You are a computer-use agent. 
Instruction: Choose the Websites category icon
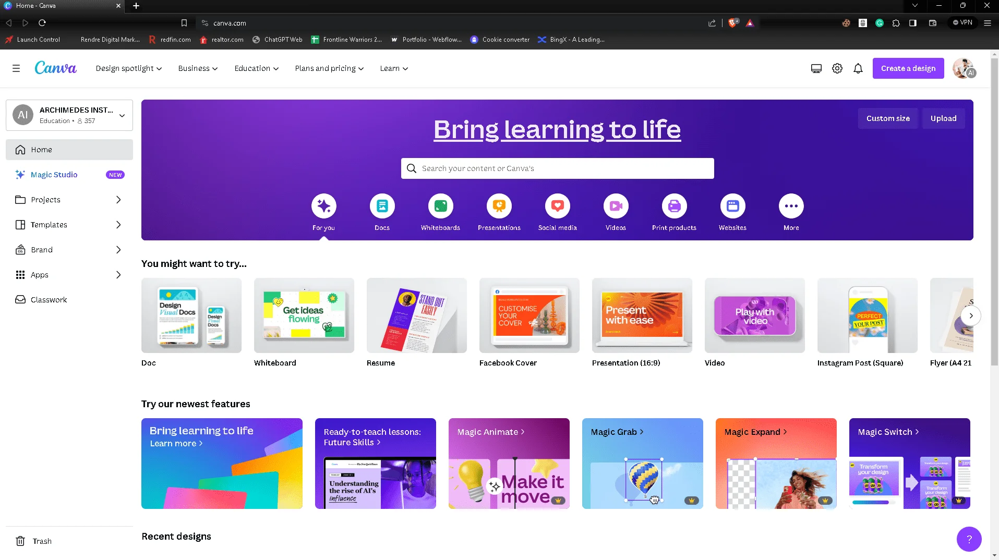[x=733, y=206]
